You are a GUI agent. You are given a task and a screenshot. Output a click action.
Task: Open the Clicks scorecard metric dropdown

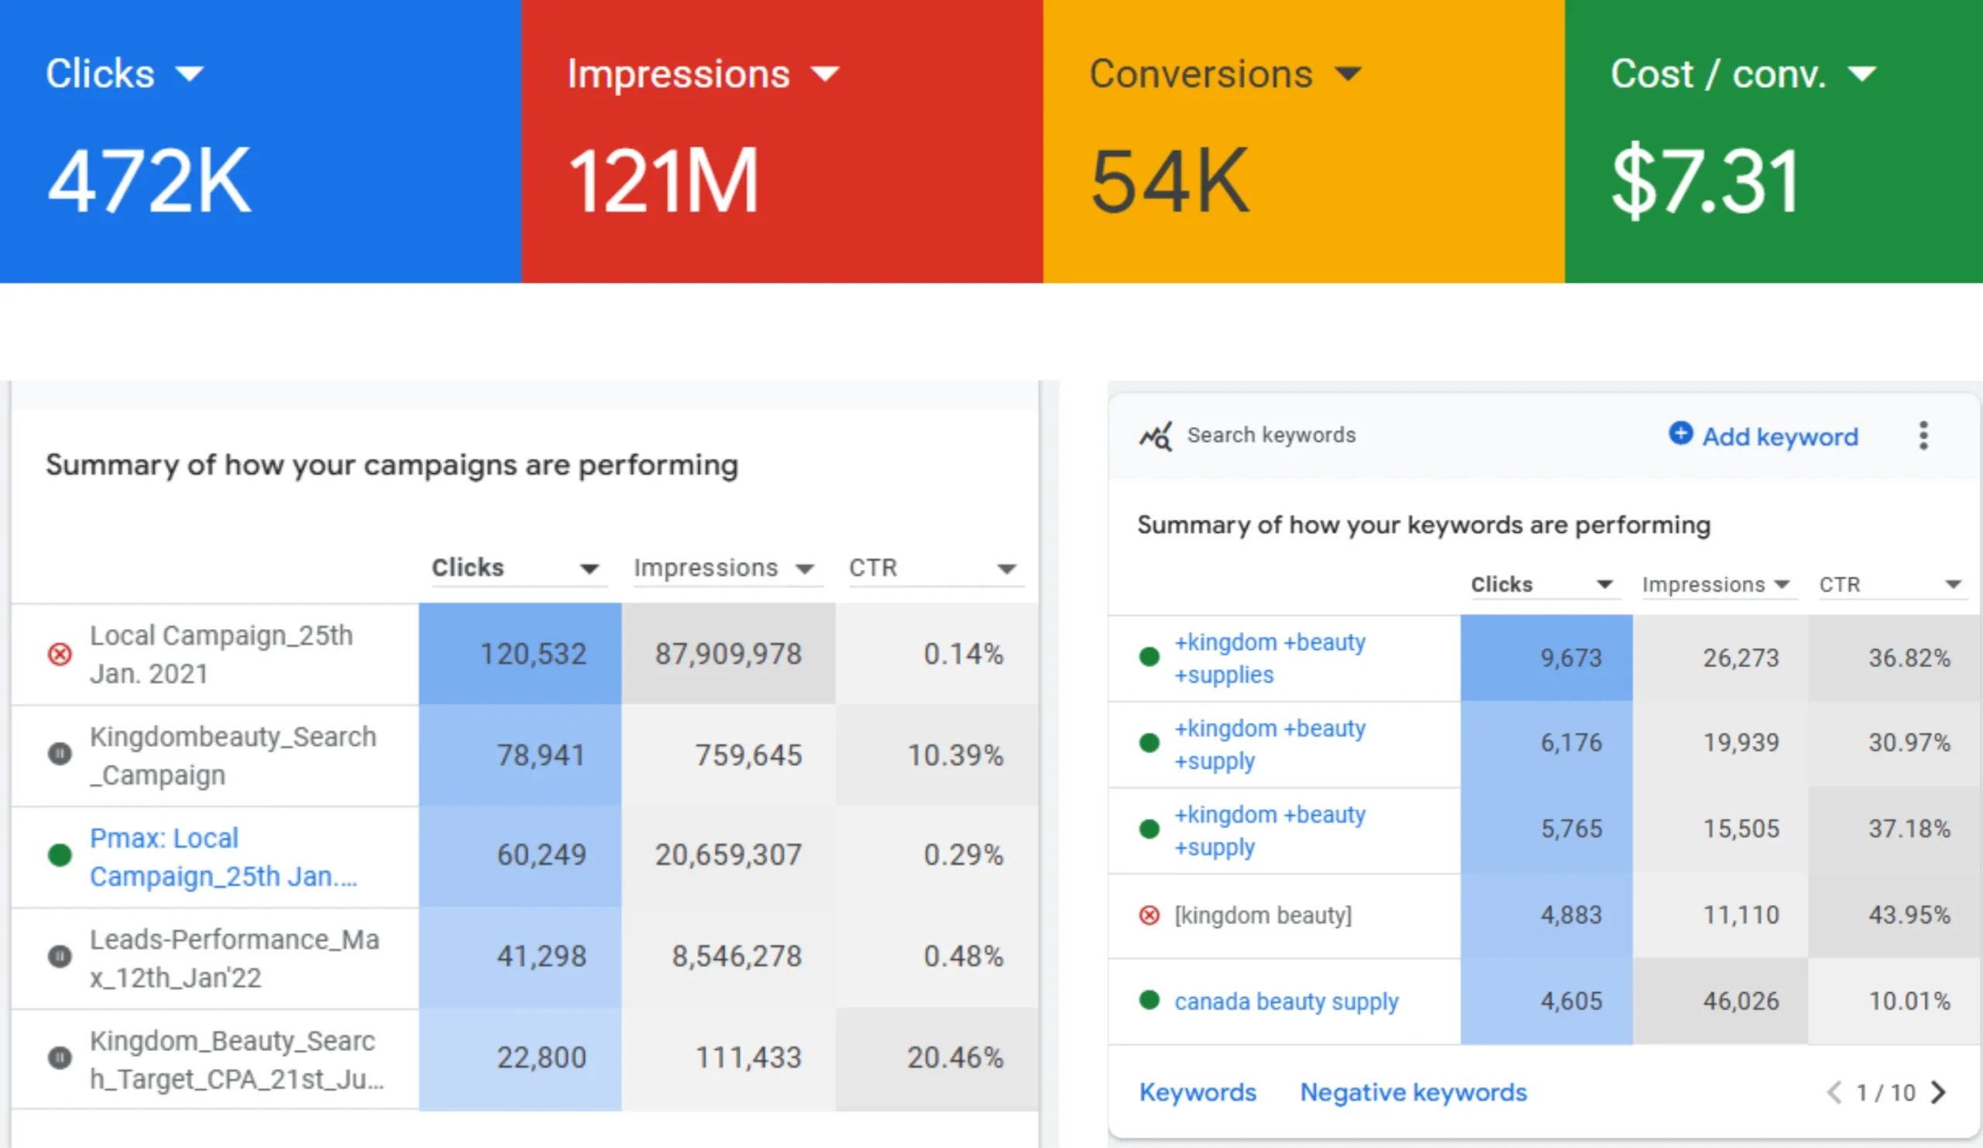(190, 74)
